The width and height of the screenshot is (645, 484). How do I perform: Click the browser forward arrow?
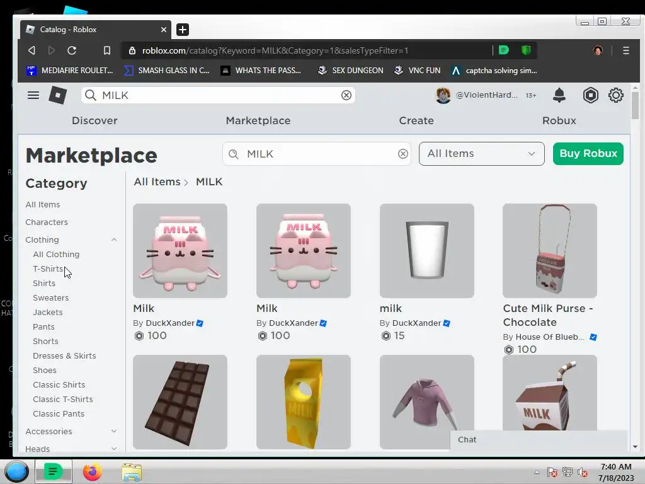click(52, 50)
